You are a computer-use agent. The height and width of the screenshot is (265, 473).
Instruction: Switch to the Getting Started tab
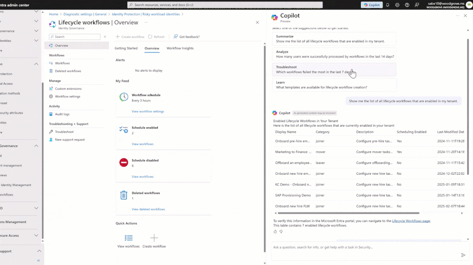[126, 48]
